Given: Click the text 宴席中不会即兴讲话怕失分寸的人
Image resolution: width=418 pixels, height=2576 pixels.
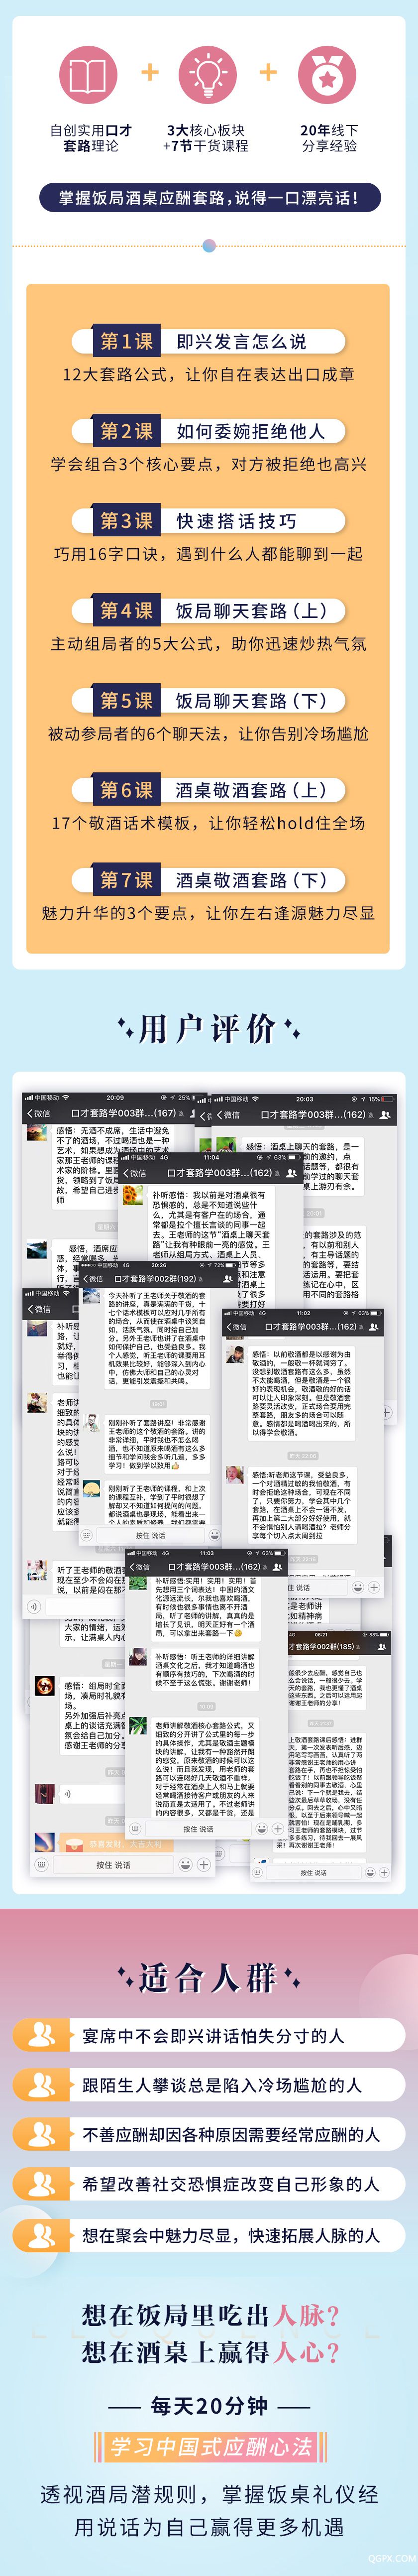Looking at the screenshot, I should point(213,2035).
